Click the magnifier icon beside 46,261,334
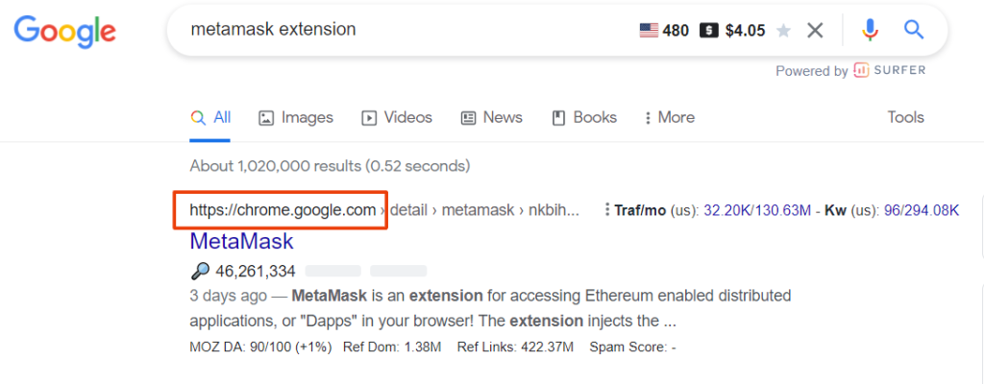Image resolution: width=984 pixels, height=384 pixels. click(x=200, y=271)
